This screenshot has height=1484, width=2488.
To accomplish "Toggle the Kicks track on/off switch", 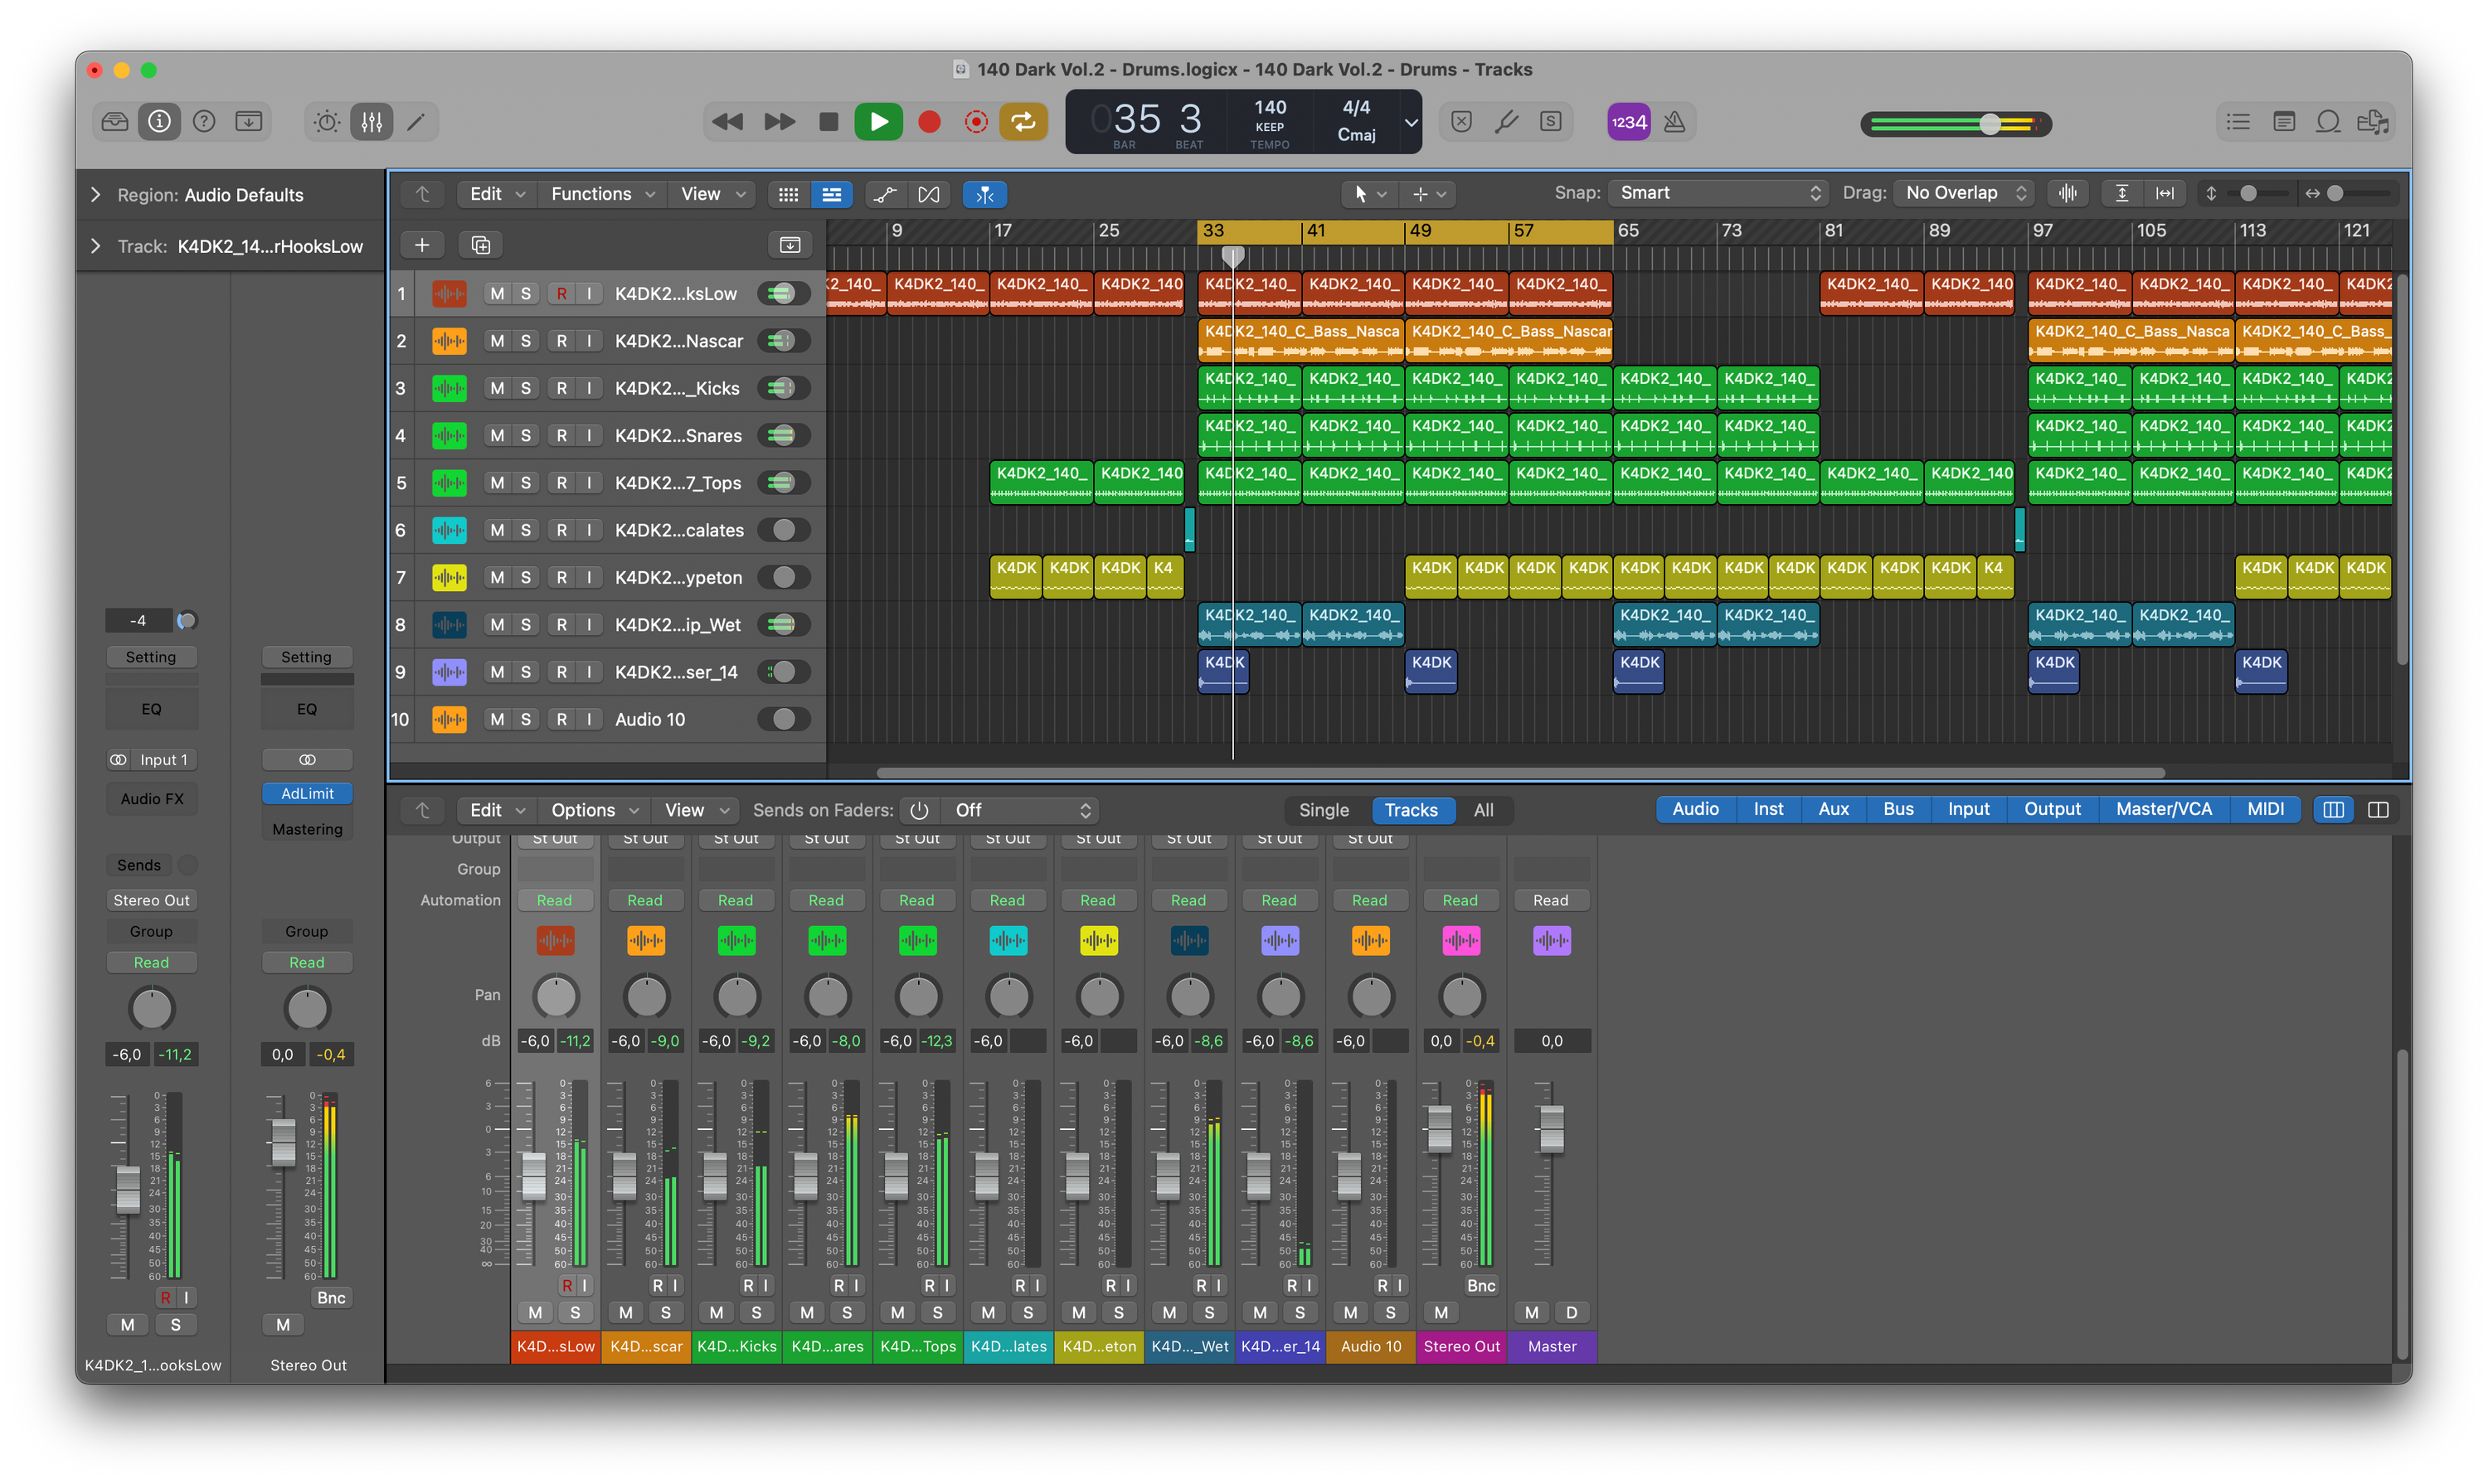I will tap(784, 388).
